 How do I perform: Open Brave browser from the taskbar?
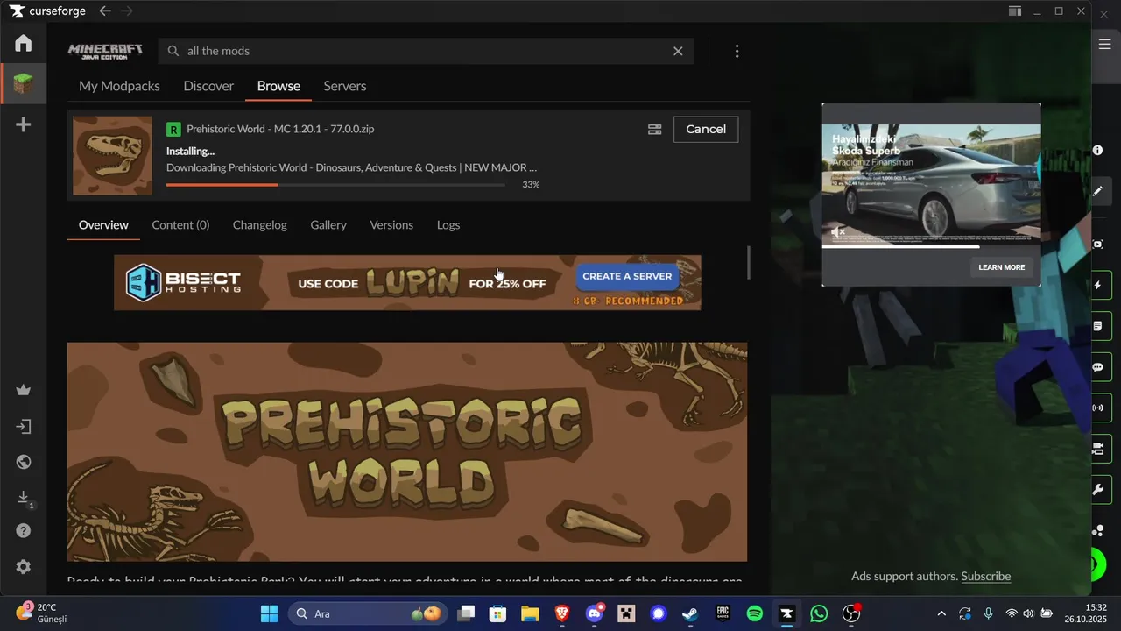[x=562, y=613]
